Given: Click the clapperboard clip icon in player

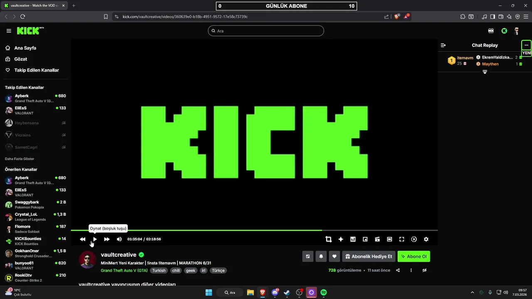Looking at the screenshot, I should 377,239.
